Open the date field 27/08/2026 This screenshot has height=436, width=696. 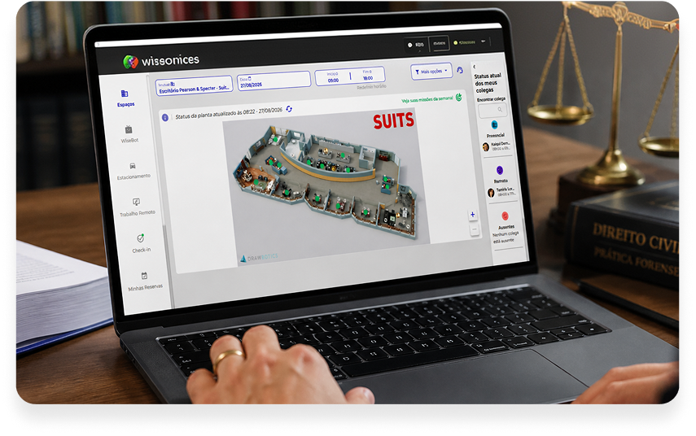coord(274,81)
